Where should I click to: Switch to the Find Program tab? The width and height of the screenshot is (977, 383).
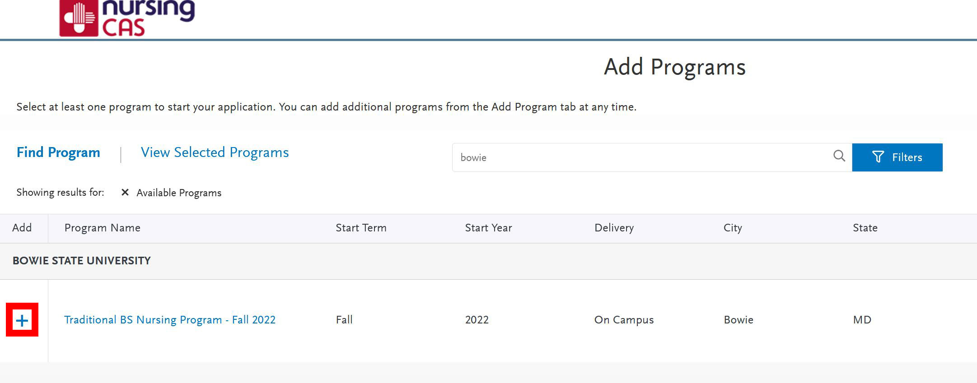pos(58,152)
